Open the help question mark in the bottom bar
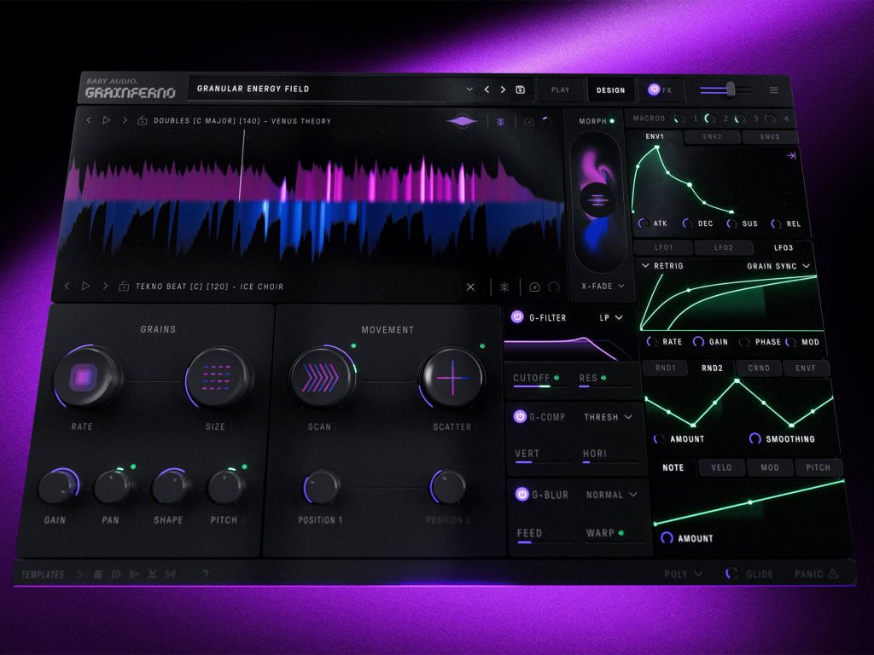The image size is (874, 655). (206, 573)
